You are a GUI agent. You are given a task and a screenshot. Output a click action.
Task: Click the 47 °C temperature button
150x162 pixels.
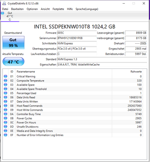pyautogui.click(x=13, y=62)
